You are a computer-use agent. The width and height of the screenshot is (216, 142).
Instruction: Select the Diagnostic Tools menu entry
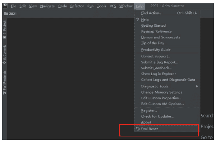pos(167,86)
